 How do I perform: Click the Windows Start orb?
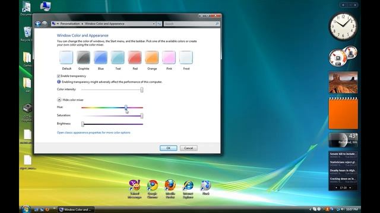pyautogui.click(x=26, y=209)
